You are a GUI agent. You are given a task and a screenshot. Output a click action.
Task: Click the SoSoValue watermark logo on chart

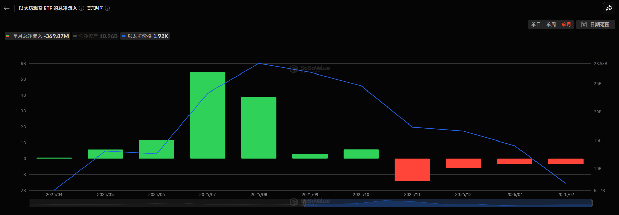pyautogui.click(x=309, y=69)
